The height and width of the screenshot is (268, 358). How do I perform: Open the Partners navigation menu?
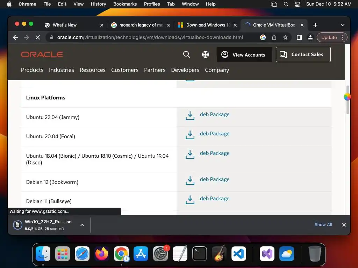(155, 70)
